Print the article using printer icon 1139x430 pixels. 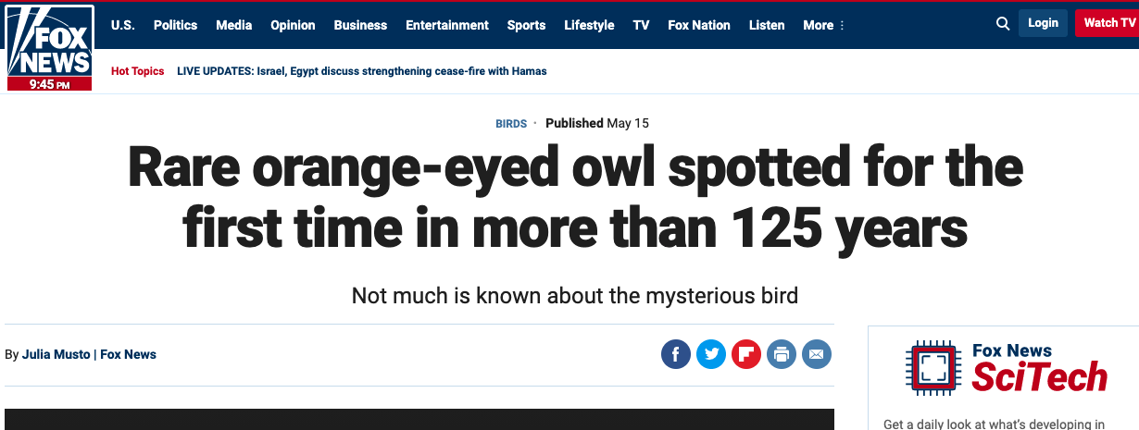coord(782,354)
